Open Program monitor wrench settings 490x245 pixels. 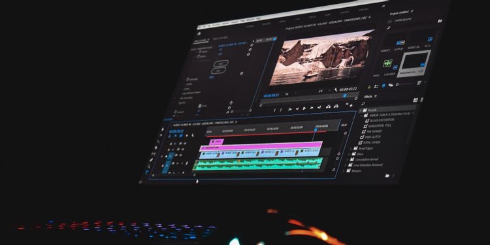click(x=336, y=90)
